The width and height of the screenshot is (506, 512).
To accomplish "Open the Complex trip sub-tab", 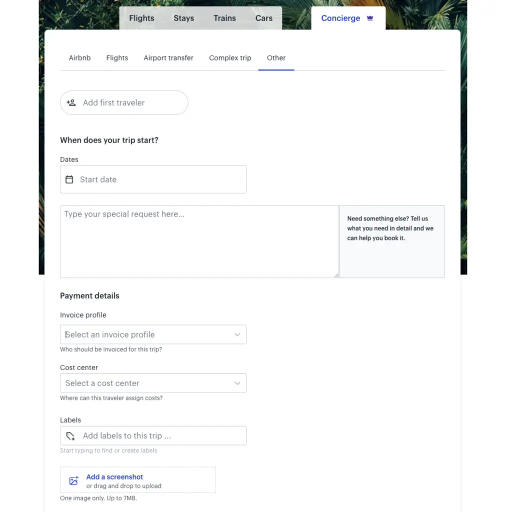I will 230,58.
